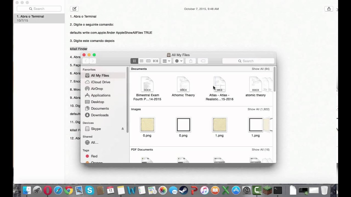This screenshot has height=197, width=351.
Task: Open Messages from the Dock
Action: (x=173, y=190)
